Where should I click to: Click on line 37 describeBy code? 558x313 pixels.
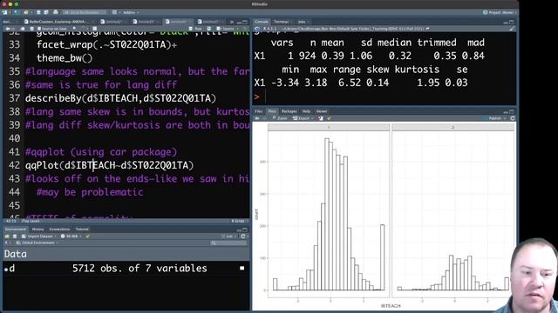pyautogui.click(x=120, y=98)
